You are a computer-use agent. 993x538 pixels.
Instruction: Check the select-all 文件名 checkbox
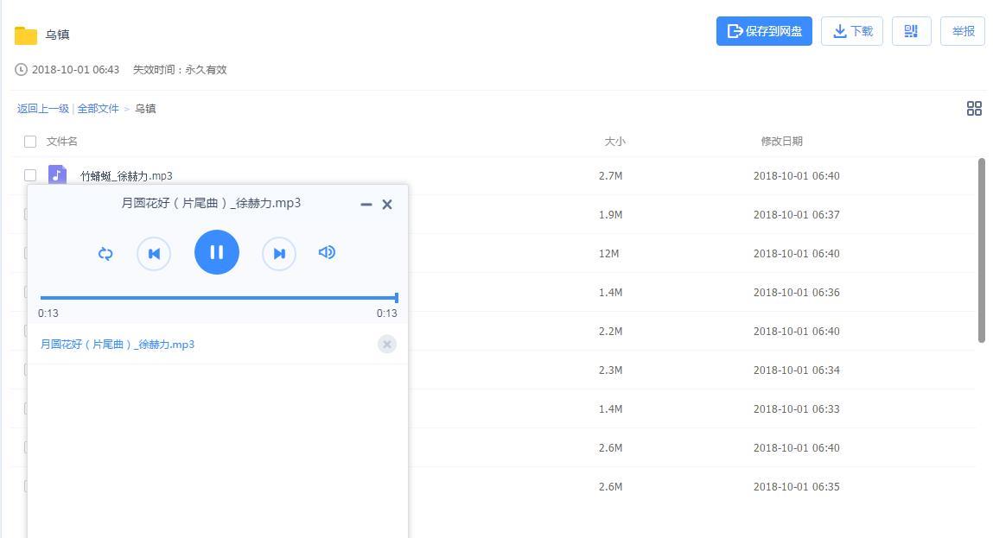[x=29, y=141]
